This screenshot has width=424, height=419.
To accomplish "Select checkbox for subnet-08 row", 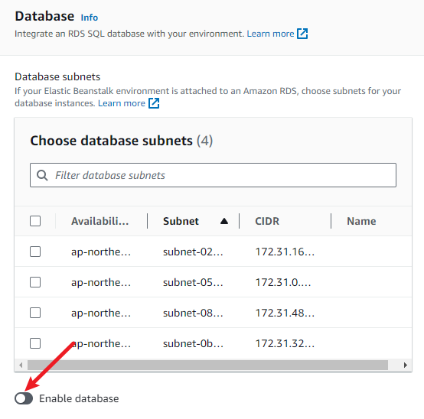I will pyautogui.click(x=35, y=313).
